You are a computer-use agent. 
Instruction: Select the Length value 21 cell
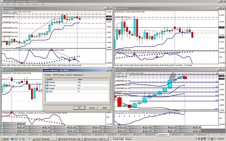coord(93,89)
